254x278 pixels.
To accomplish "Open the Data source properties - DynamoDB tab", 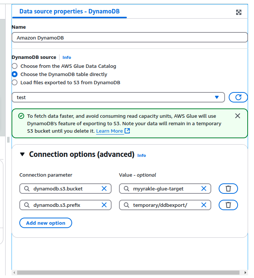I will (70, 12).
